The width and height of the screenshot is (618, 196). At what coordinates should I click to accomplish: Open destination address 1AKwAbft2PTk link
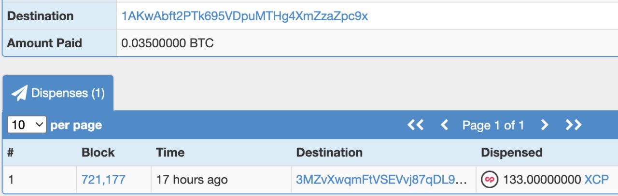point(245,16)
